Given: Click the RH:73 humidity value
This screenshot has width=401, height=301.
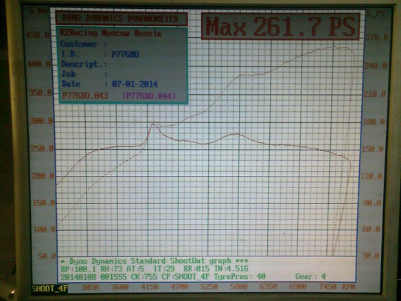Looking at the screenshot, I should [112, 269].
